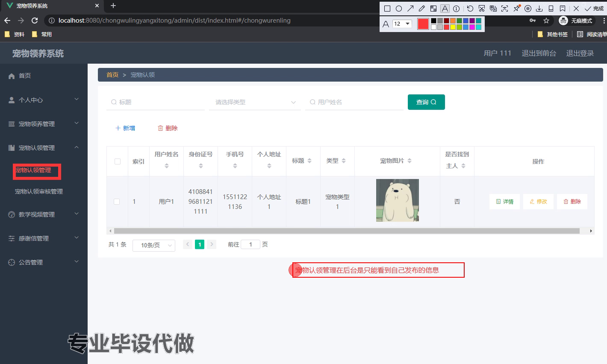607x364 pixels.
Task: Send the screenshot to phone
Action: click(x=551, y=9)
